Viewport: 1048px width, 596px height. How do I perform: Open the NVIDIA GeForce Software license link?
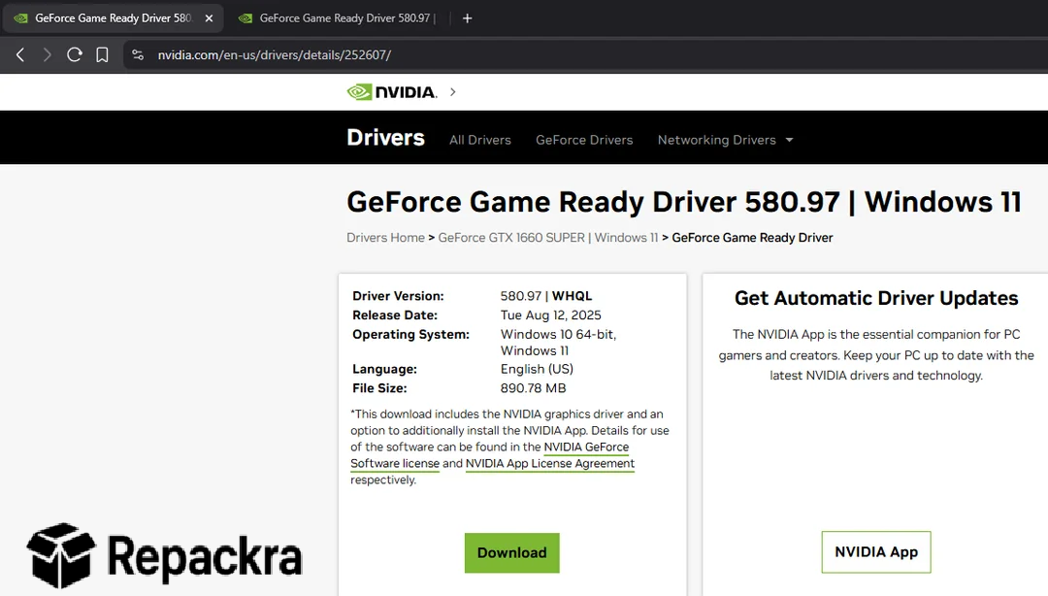(489, 455)
